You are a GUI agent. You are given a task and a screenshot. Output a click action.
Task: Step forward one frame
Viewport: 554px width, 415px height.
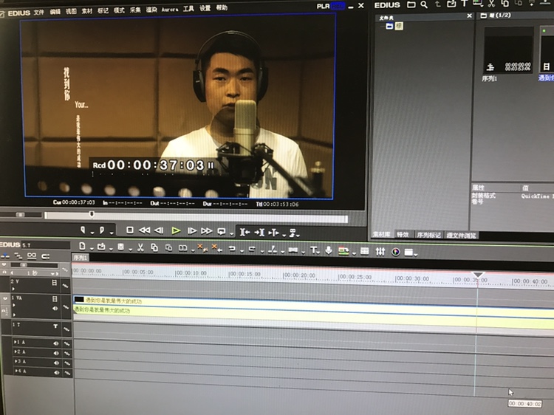pos(192,231)
